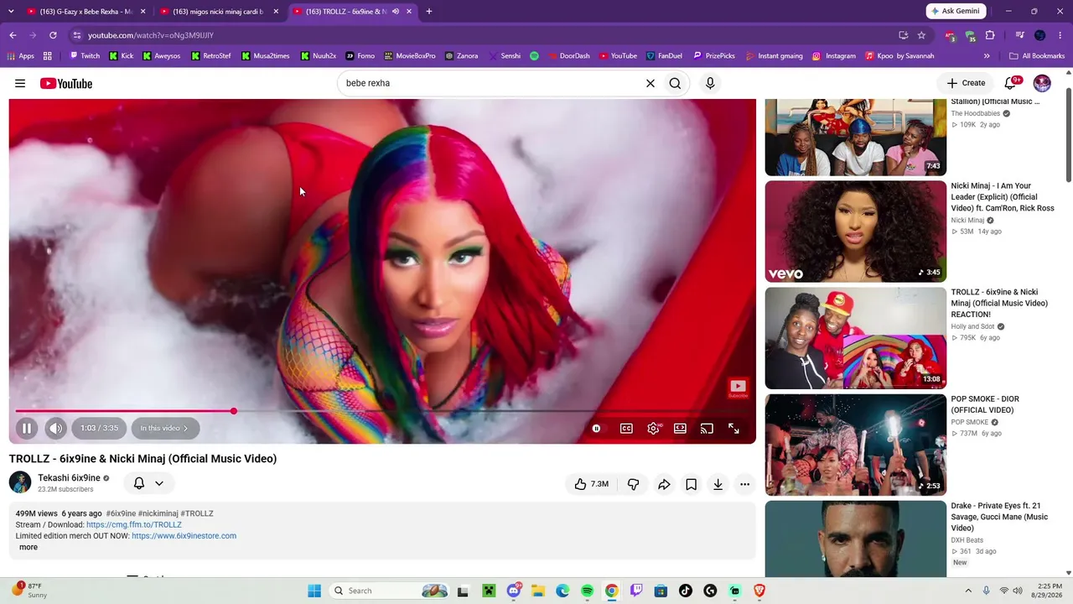Save the video with the bookmark icon
This screenshot has height=604, width=1073.
pos(691,484)
